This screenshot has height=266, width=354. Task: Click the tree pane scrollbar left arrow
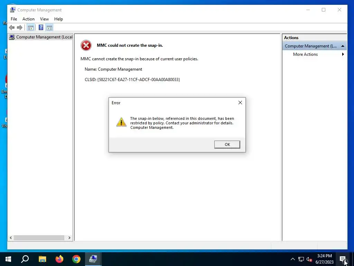(11, 238)
